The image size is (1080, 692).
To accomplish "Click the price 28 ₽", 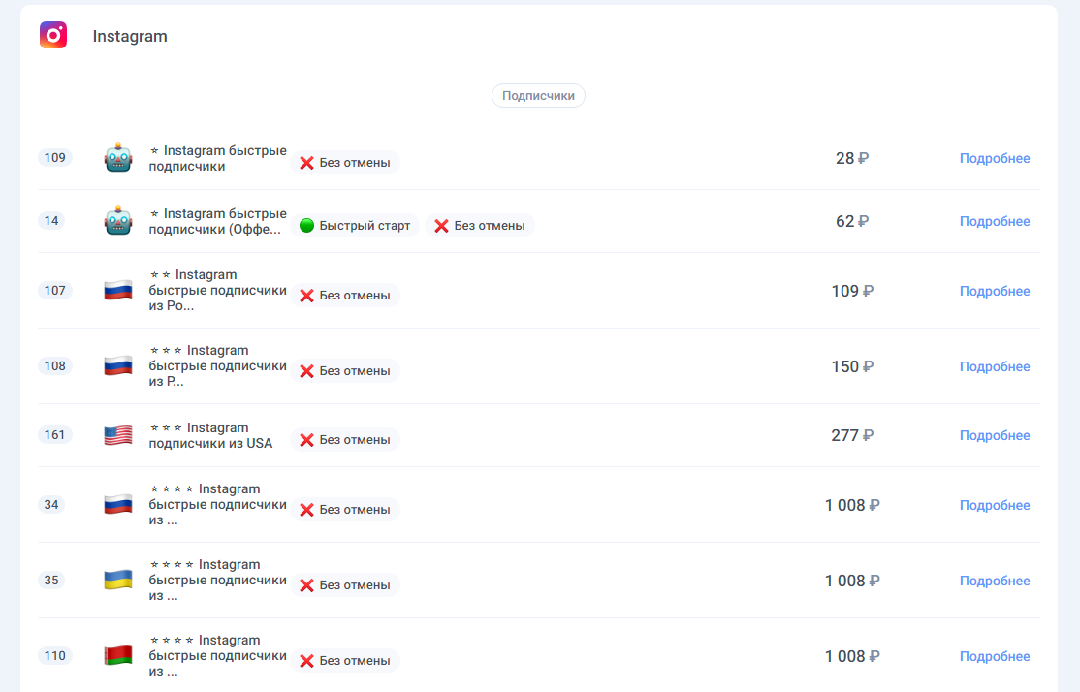I will click(x=852, y=158).
